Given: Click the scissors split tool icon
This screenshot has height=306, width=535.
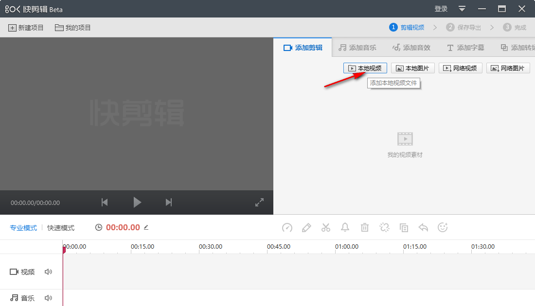Looking at the screenshot, I should [326, 227].
